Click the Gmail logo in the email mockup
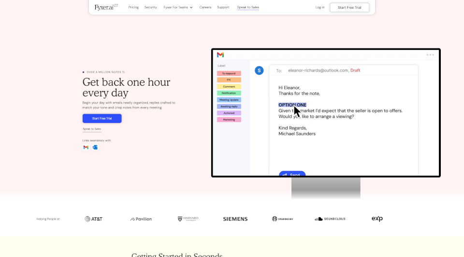This screenshot has height=257, width=464. [220, 55]
